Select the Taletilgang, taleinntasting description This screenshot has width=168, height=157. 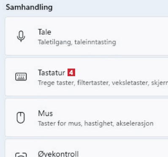pyautogui.click(x=77, y=42)
